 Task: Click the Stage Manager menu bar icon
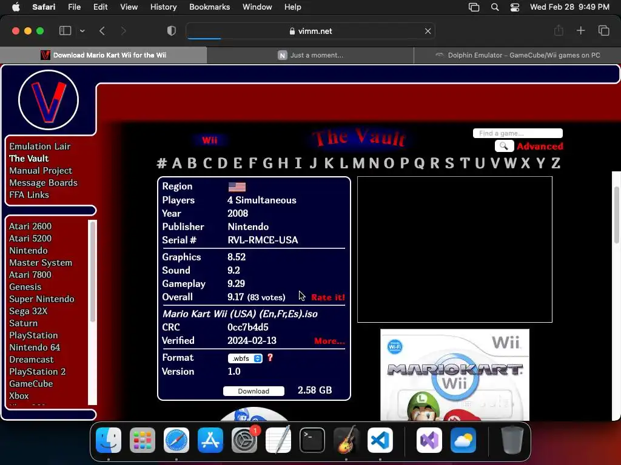tap(474, 7)
